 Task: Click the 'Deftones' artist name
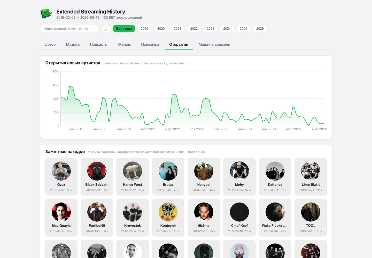[x=275, y=185]
